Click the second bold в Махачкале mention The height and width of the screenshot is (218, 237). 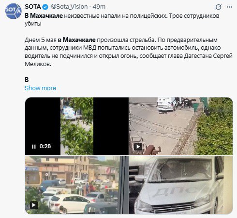76,40
